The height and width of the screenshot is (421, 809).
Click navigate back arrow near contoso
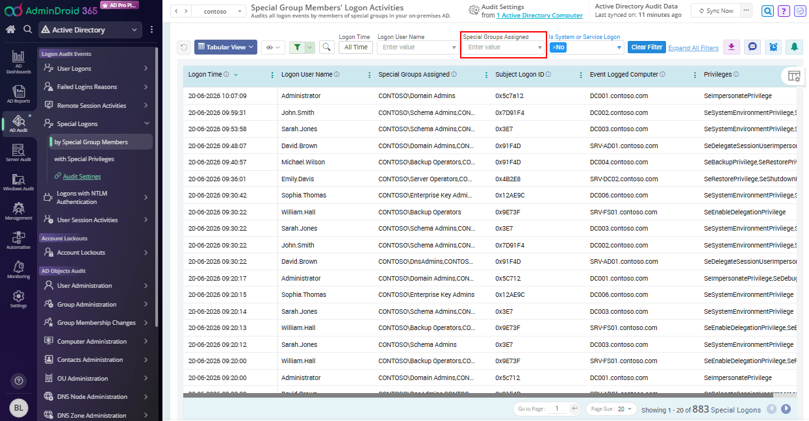177,11
